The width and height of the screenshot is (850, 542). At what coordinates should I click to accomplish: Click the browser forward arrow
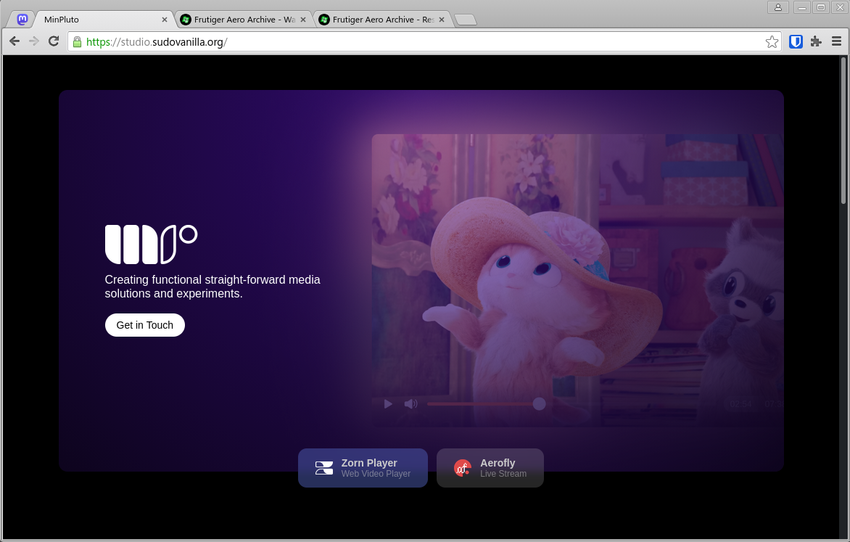(x=34, y=41)
